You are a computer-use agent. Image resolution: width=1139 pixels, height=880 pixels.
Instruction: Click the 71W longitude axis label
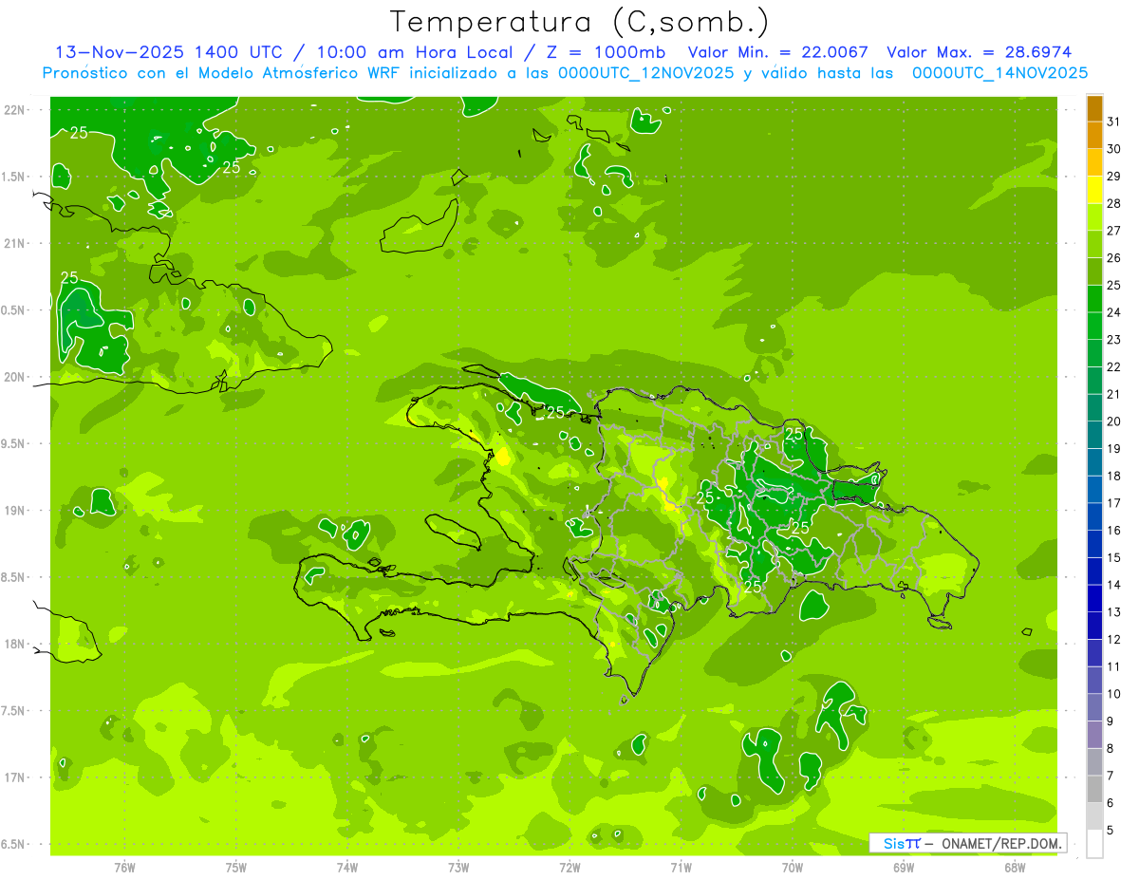[x=681, y=868]
